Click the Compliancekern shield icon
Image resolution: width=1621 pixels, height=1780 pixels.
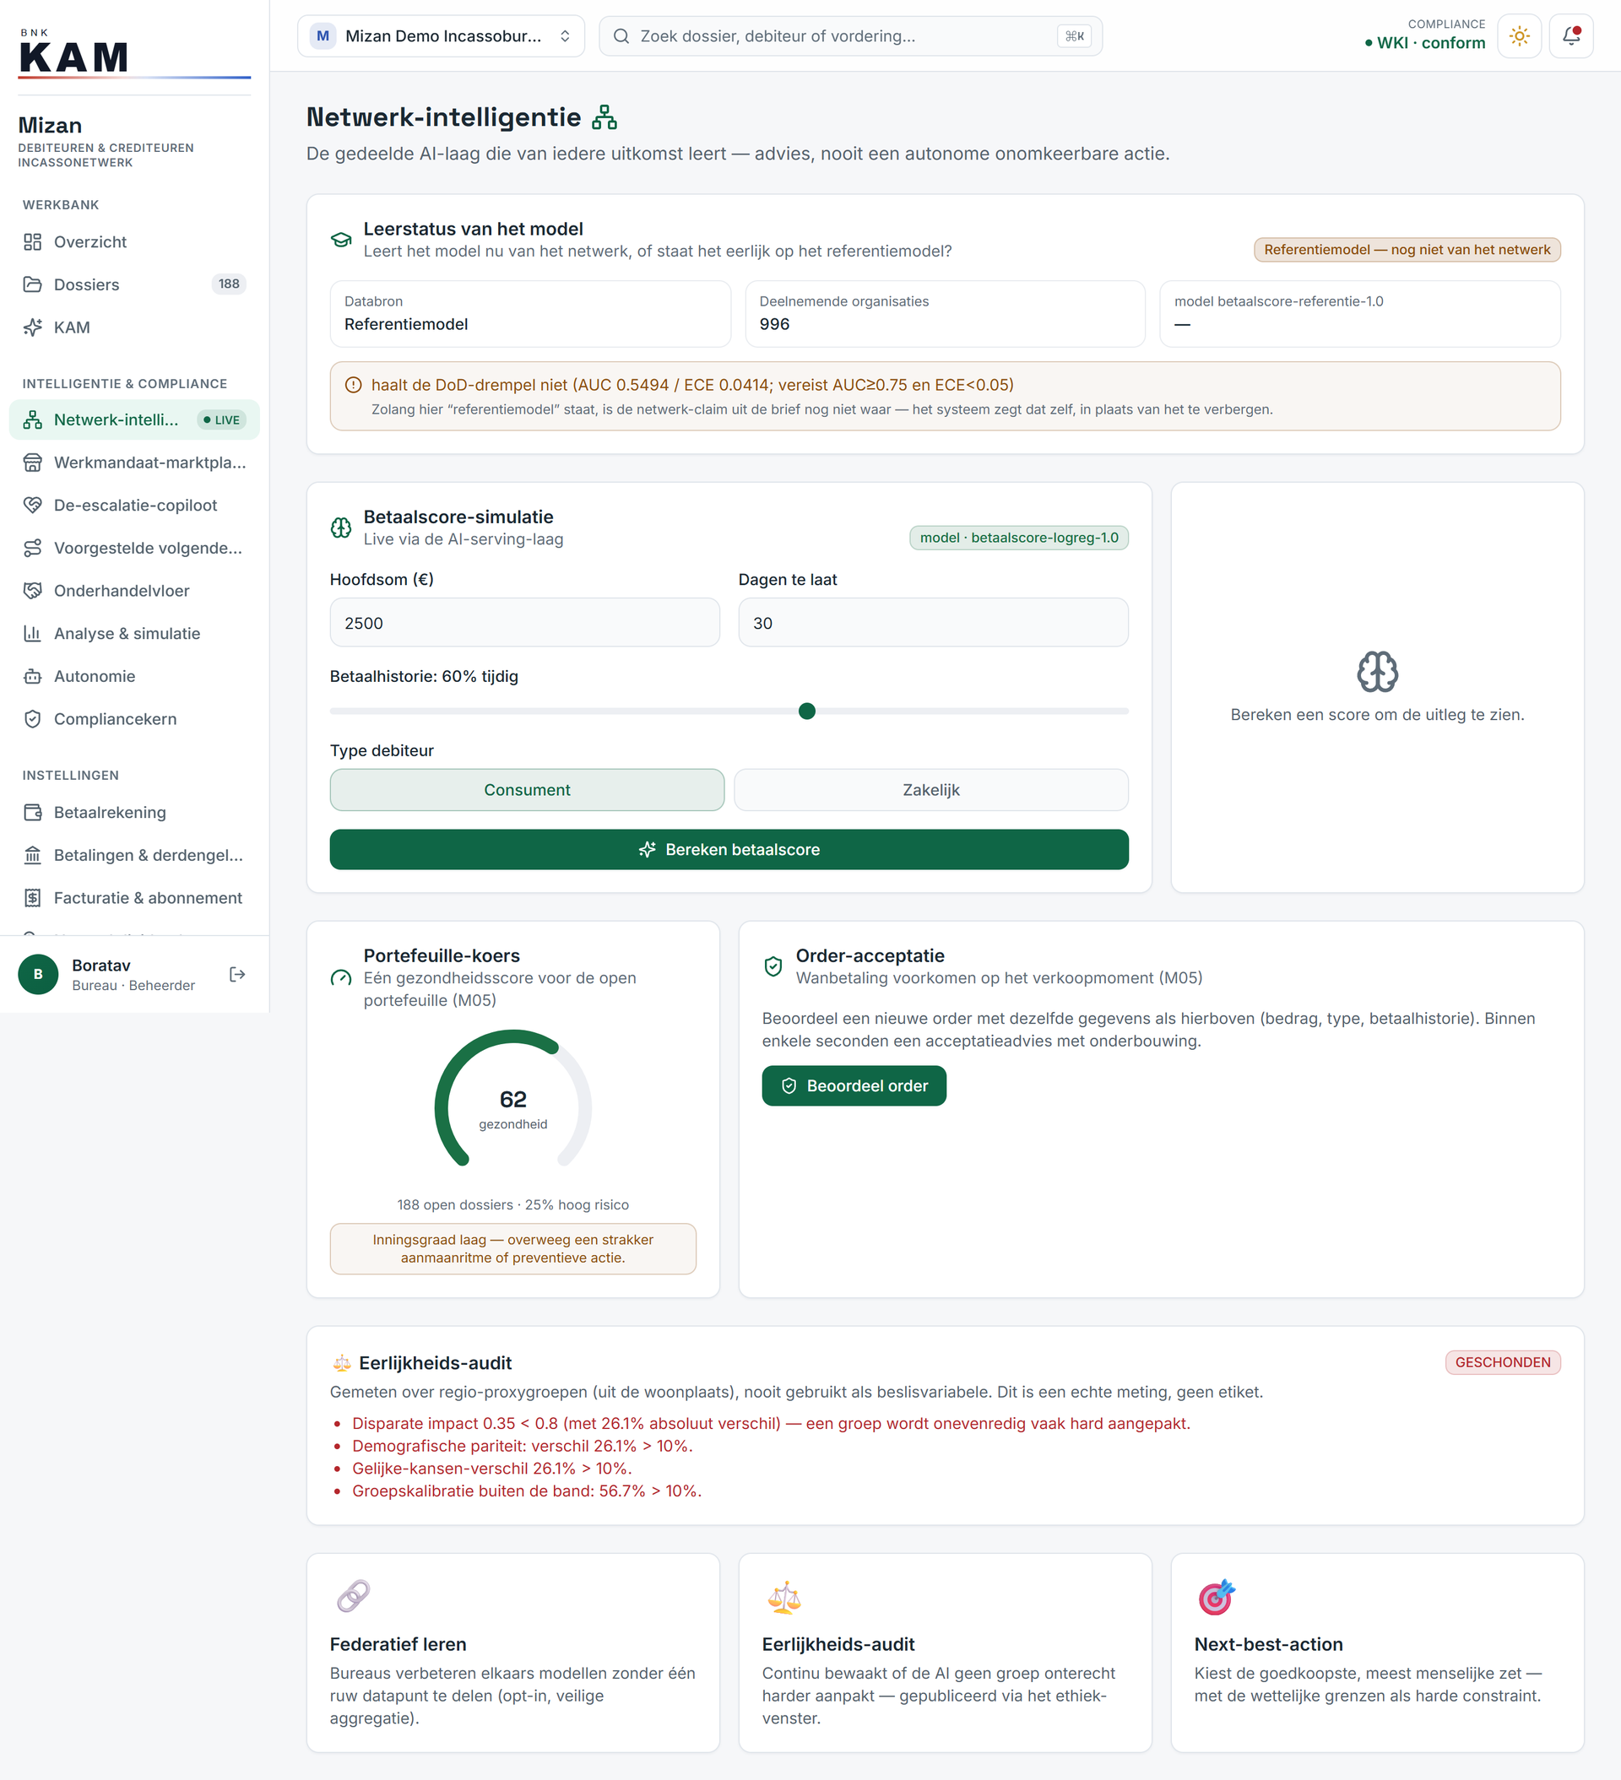[x=33, y=719]
